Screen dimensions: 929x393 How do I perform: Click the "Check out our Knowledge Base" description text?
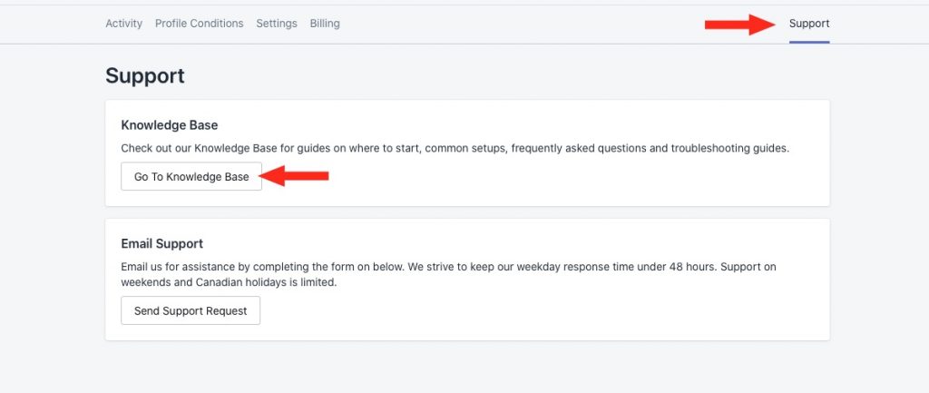coord(455,148)
